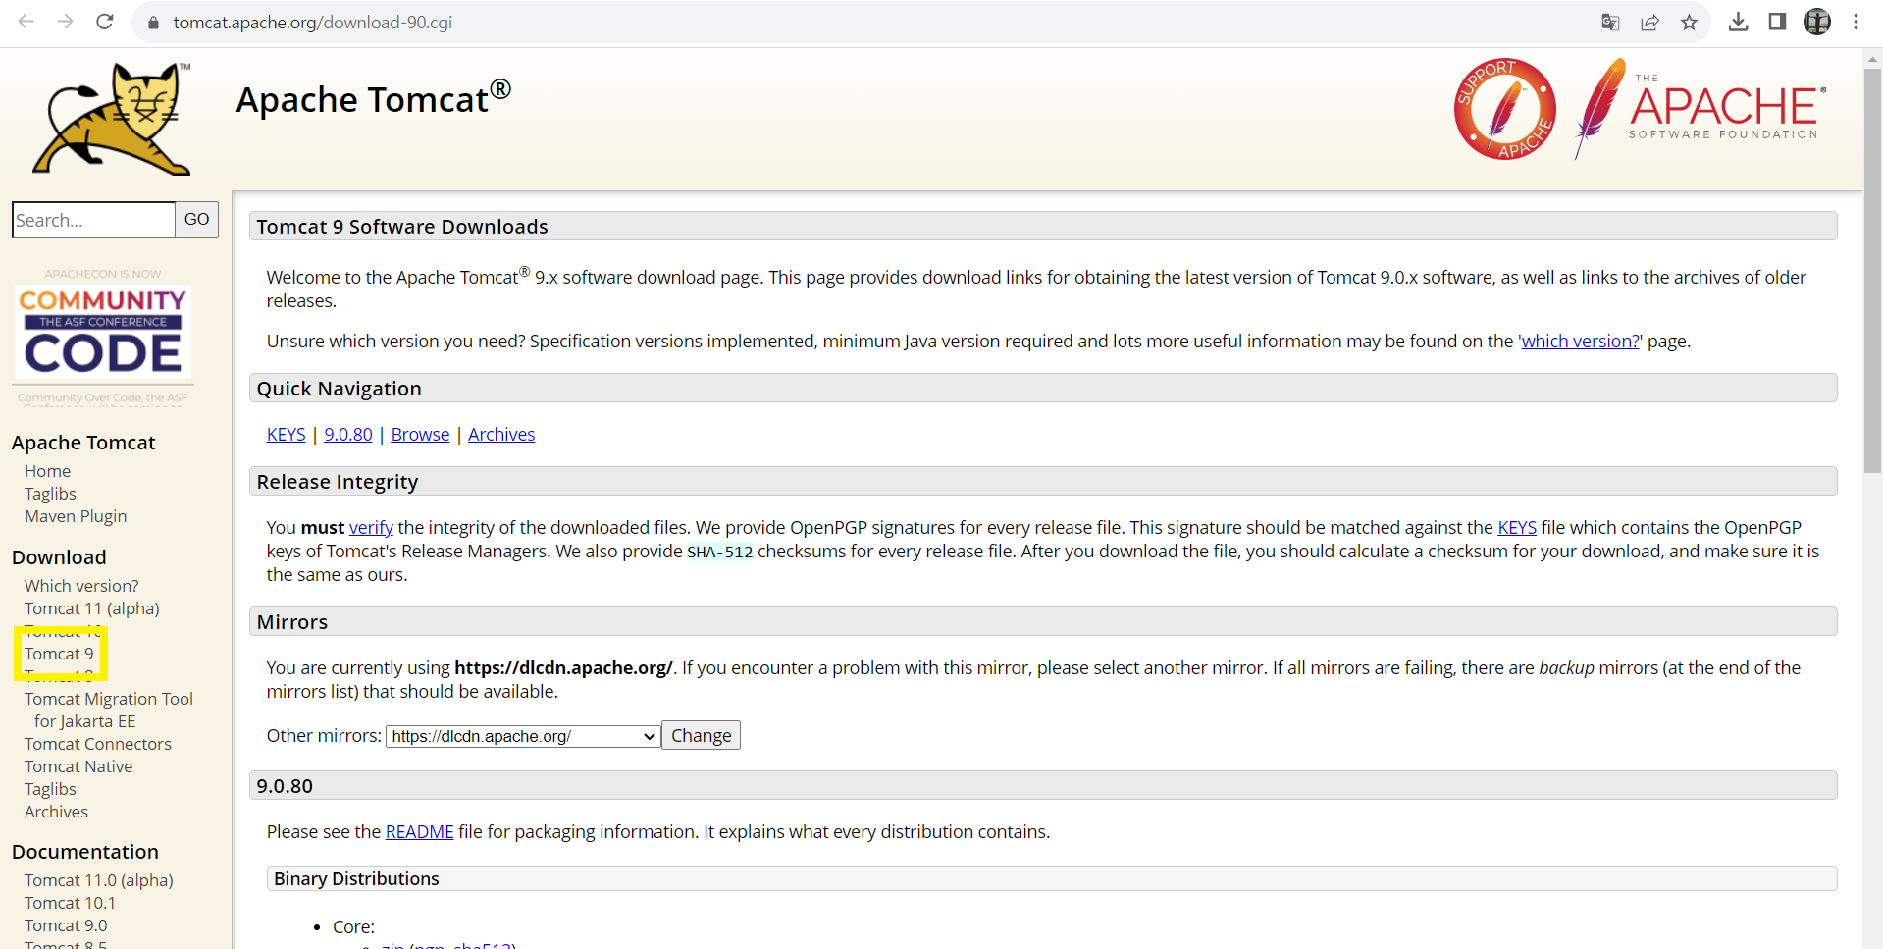Open Tomcat 10.1 documentation
1883x949 pixels.
70,903
